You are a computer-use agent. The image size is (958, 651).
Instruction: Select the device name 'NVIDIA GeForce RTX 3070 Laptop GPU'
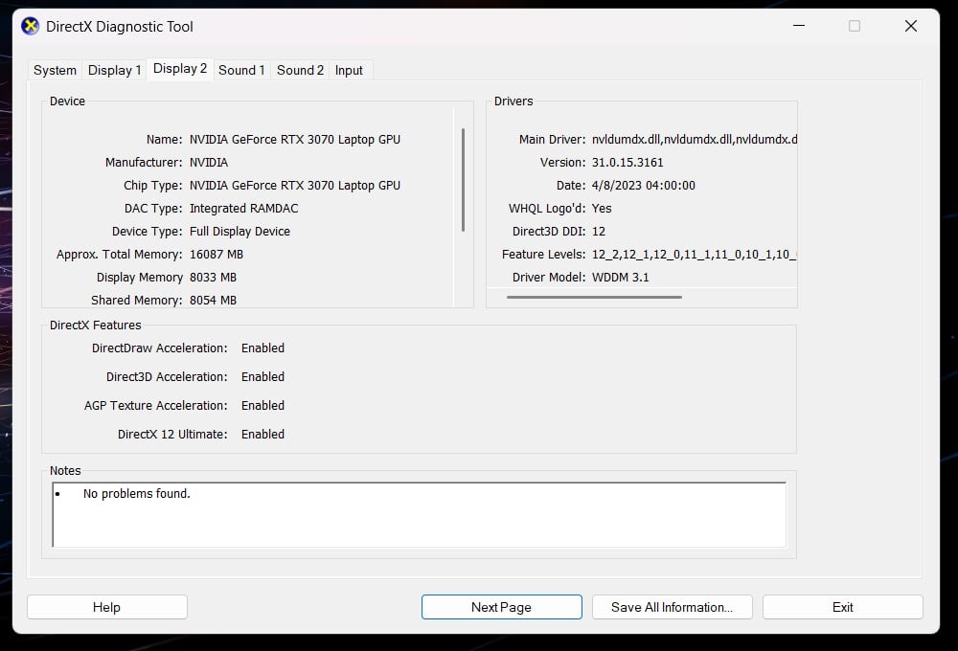(295, 139)
